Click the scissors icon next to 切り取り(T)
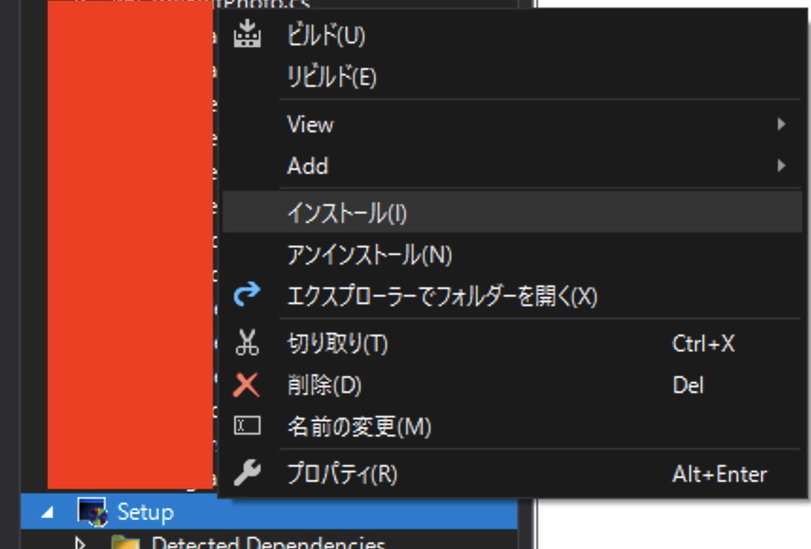The image size is (811, 549). click(245, 345)
